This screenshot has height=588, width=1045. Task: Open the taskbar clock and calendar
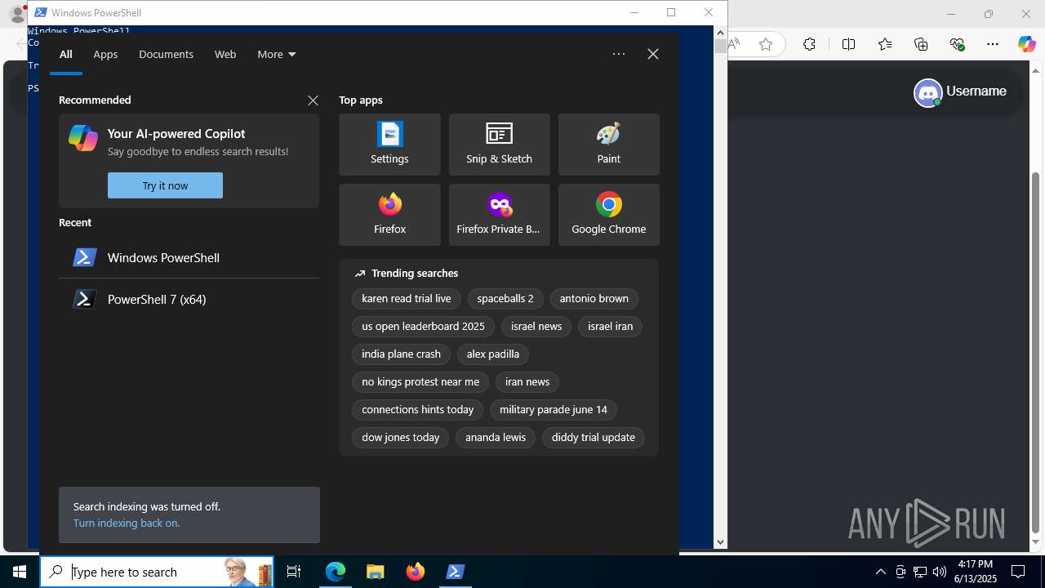point(975,572)
